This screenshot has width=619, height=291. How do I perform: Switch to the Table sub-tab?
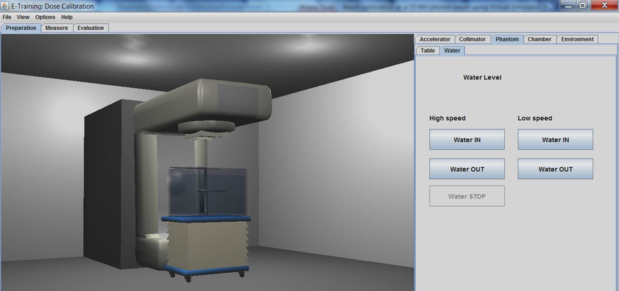427,51
